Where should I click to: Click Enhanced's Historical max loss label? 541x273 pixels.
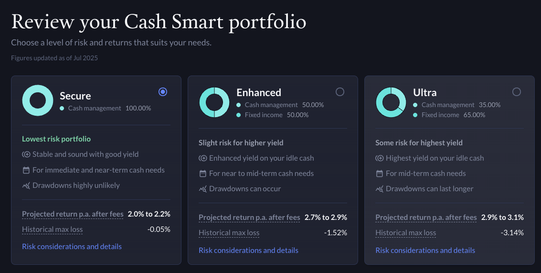229,233
